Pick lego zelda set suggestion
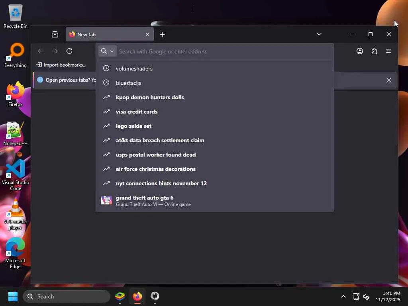Screen dimensions: 408x306 coord(215,126)
